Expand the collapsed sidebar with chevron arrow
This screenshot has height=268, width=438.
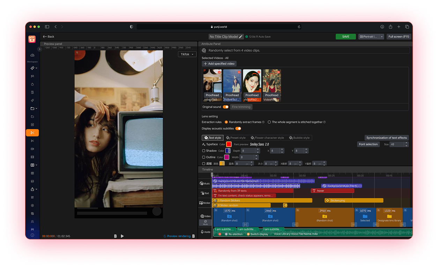[x=39, y=49]
